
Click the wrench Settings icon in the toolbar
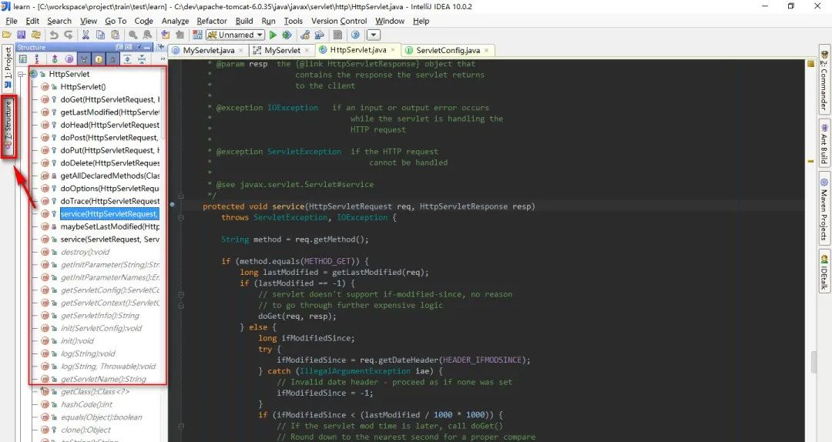pyautogui.click(x=305, y=35)
